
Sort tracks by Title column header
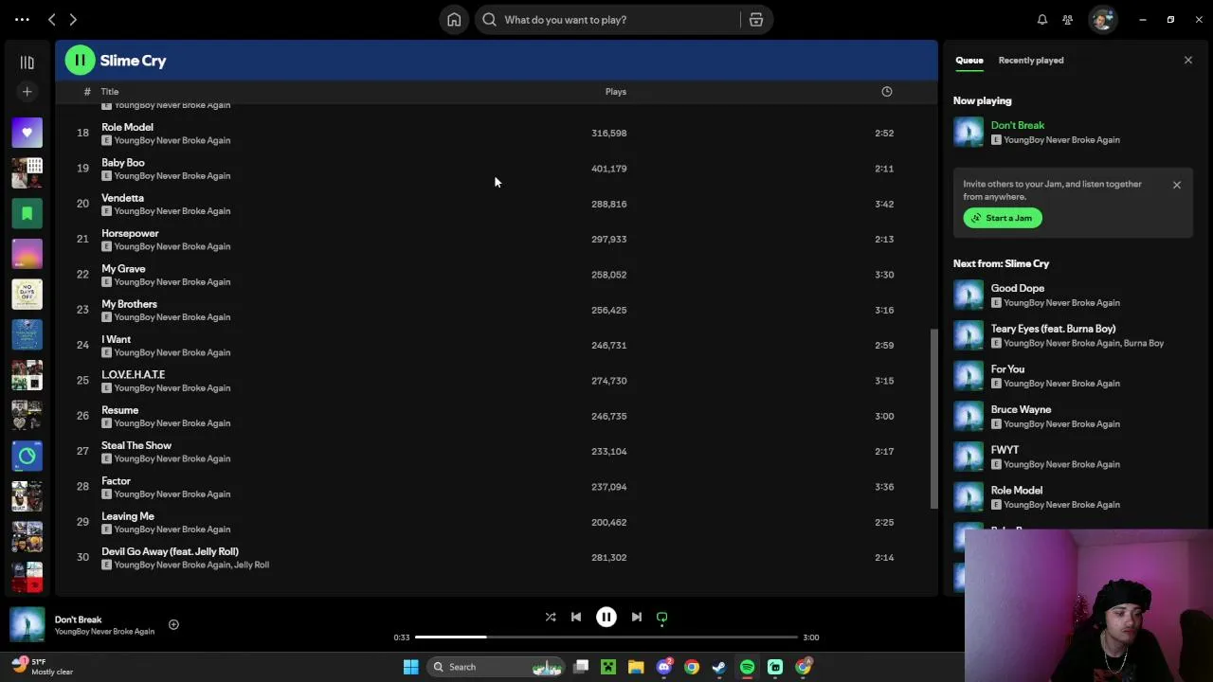tap(110, 92)
